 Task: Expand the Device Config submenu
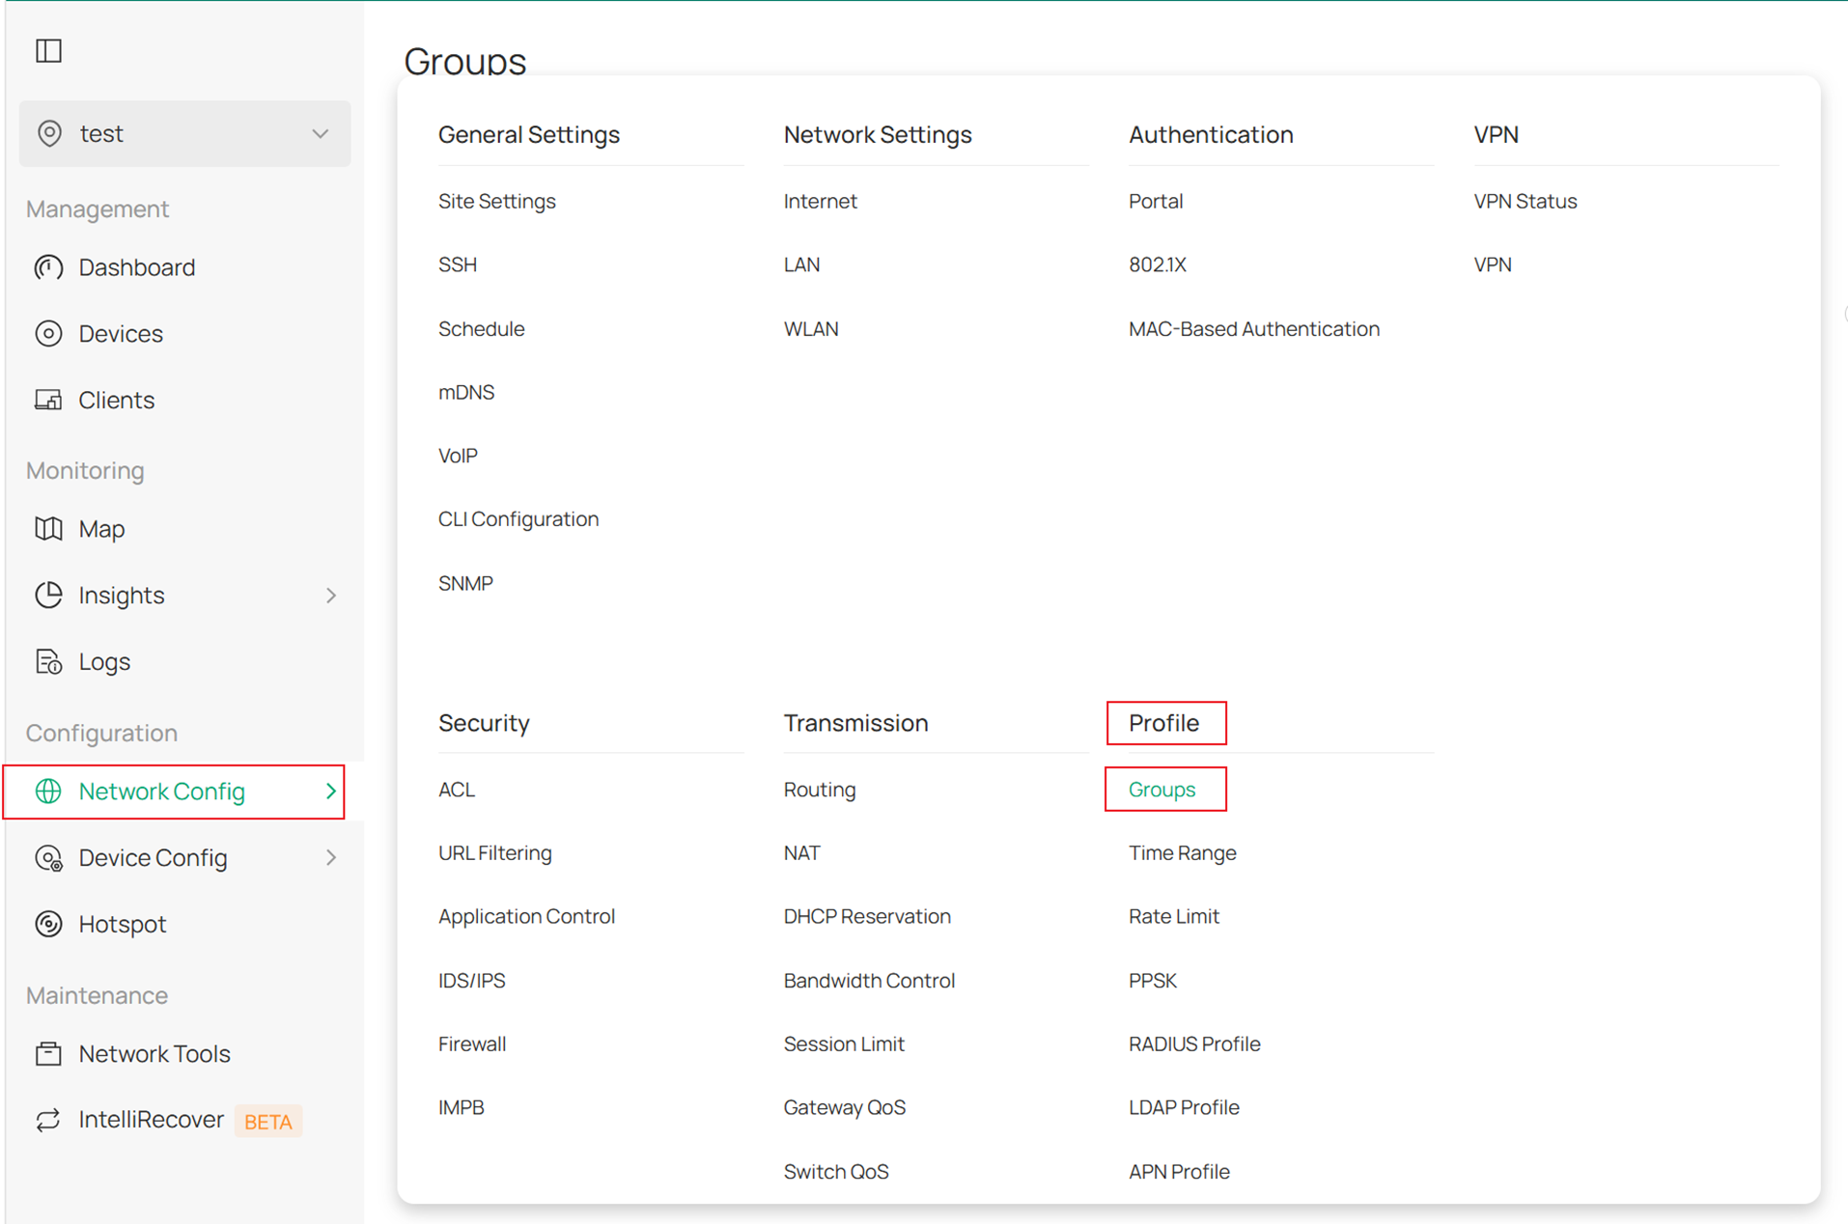(332, 857)
